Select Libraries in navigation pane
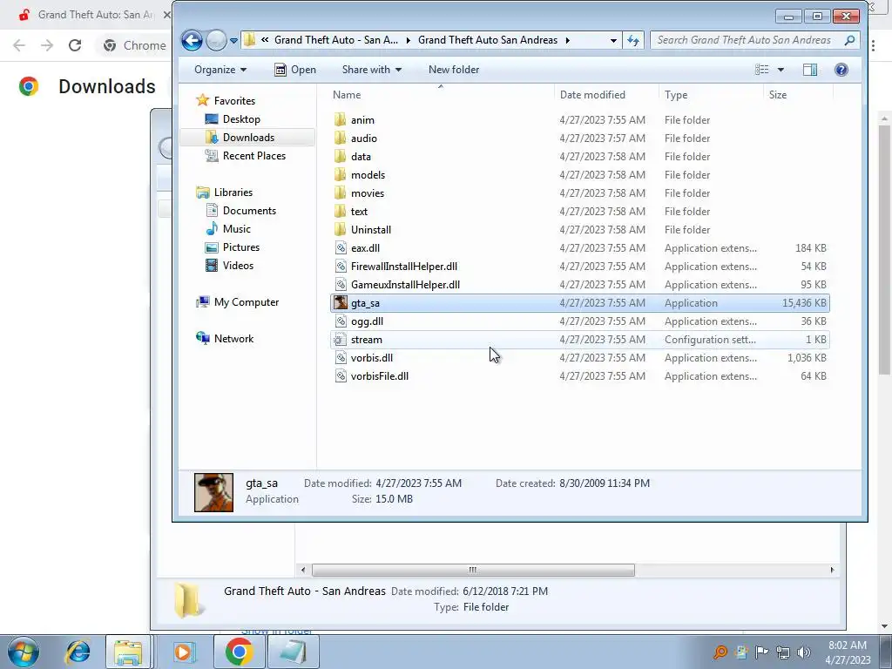The image size is (892, 669). tap(233, 193)
